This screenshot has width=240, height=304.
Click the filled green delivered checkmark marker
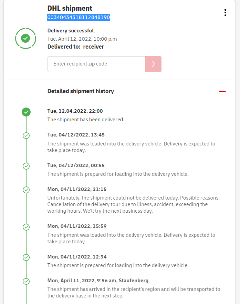tap(26, 112)
